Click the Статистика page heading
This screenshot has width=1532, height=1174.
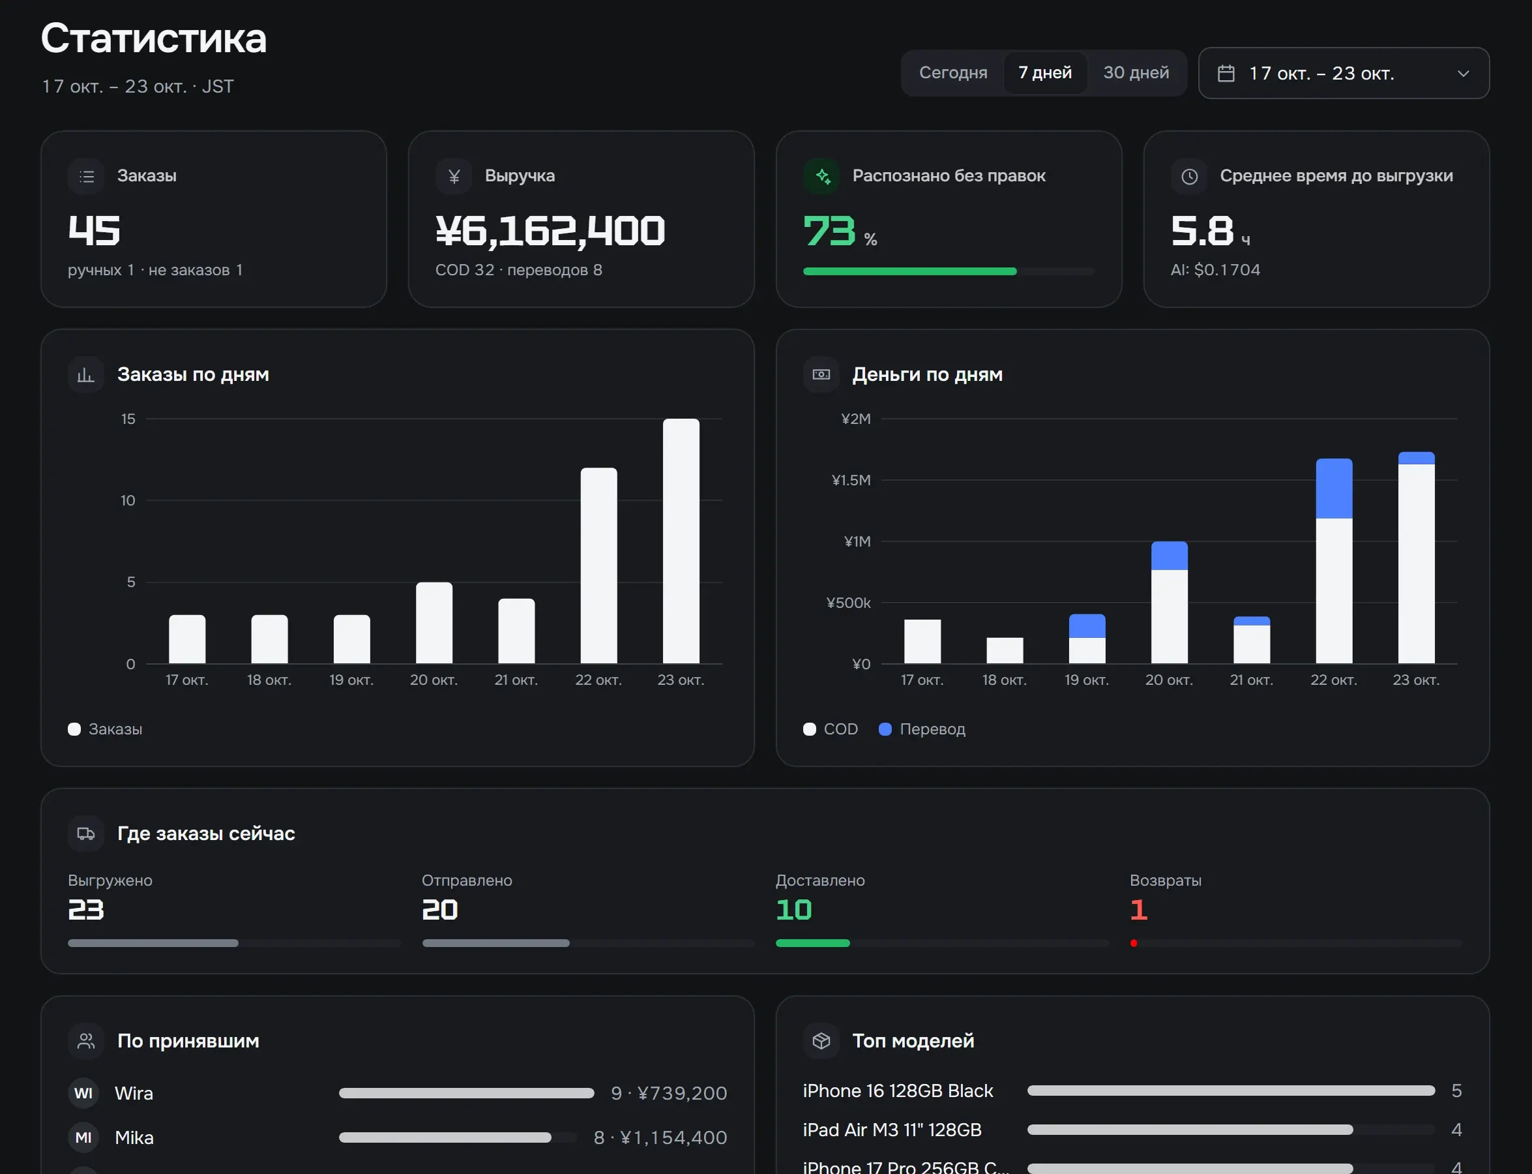[154, 38]
